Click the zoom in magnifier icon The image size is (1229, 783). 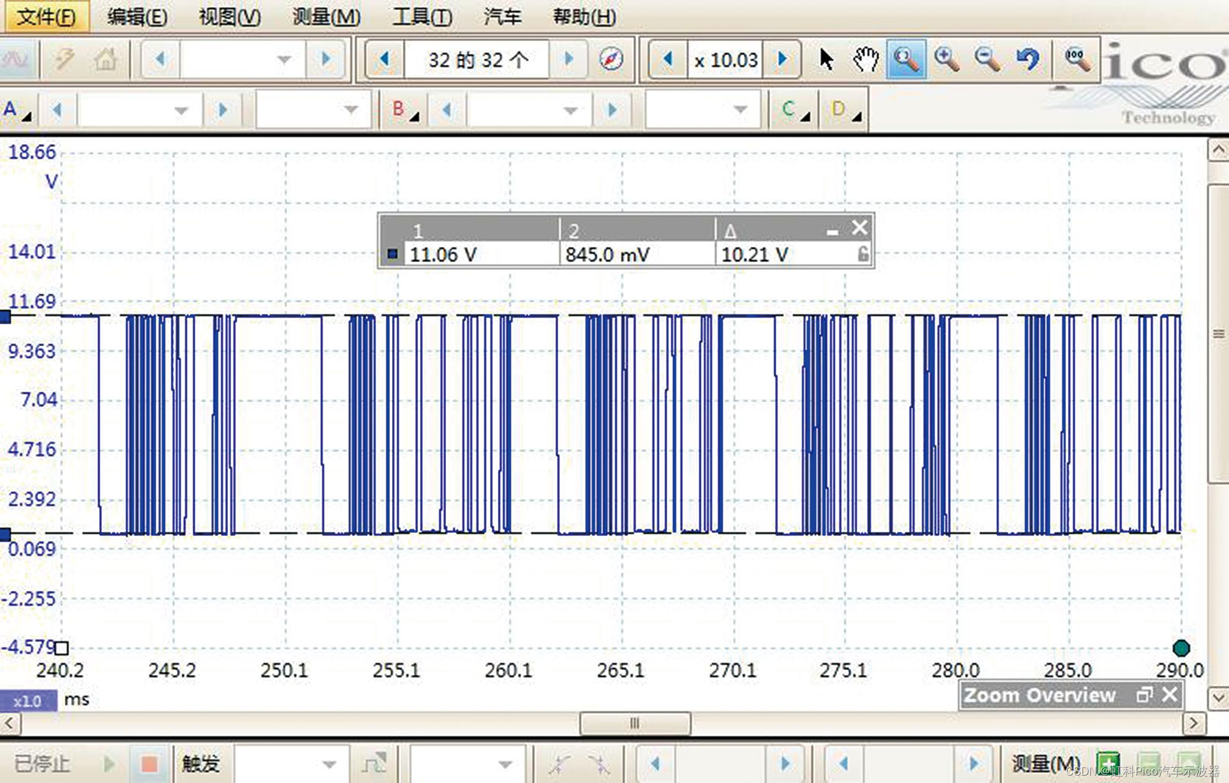tap(947, 59)
